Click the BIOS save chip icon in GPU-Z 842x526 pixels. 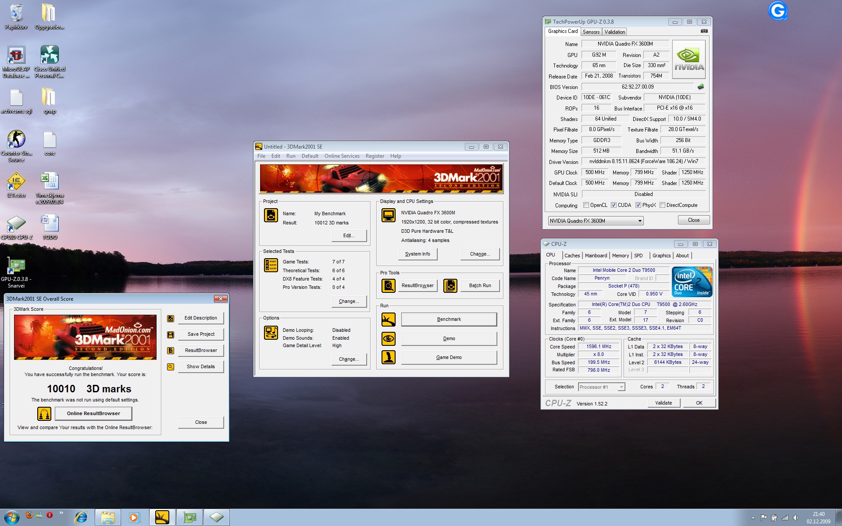(x=701, y=87)
